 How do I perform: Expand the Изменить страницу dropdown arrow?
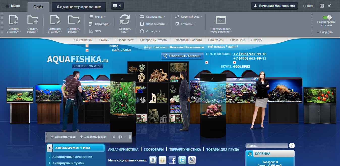click(61, 32)
